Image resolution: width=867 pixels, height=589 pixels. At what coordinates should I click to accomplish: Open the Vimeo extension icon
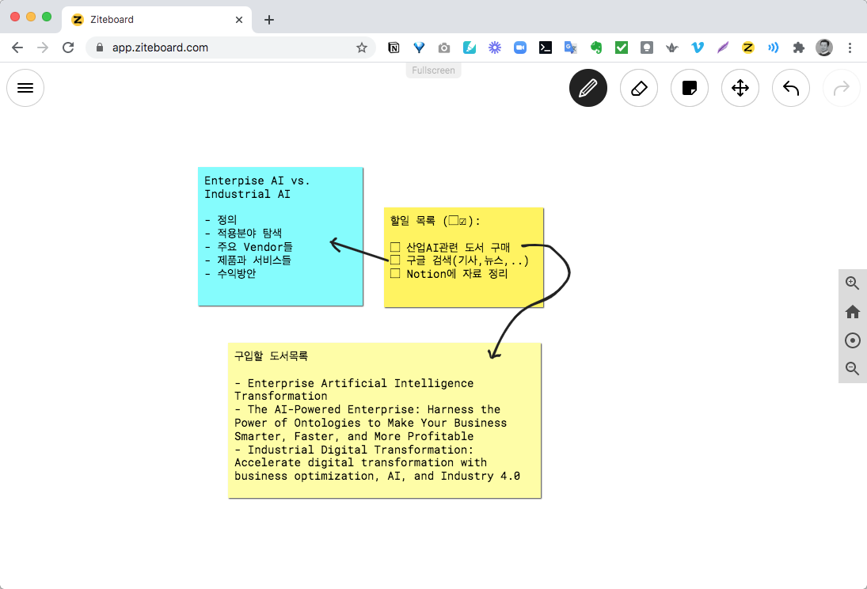pyautogui.click(x=698, y=47)
